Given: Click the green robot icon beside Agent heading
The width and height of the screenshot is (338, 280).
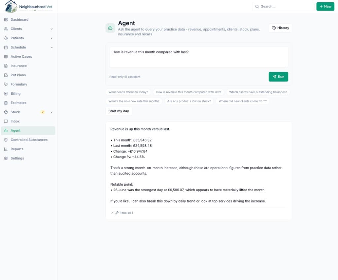Looking at the screenshot, I should [110, 28].
